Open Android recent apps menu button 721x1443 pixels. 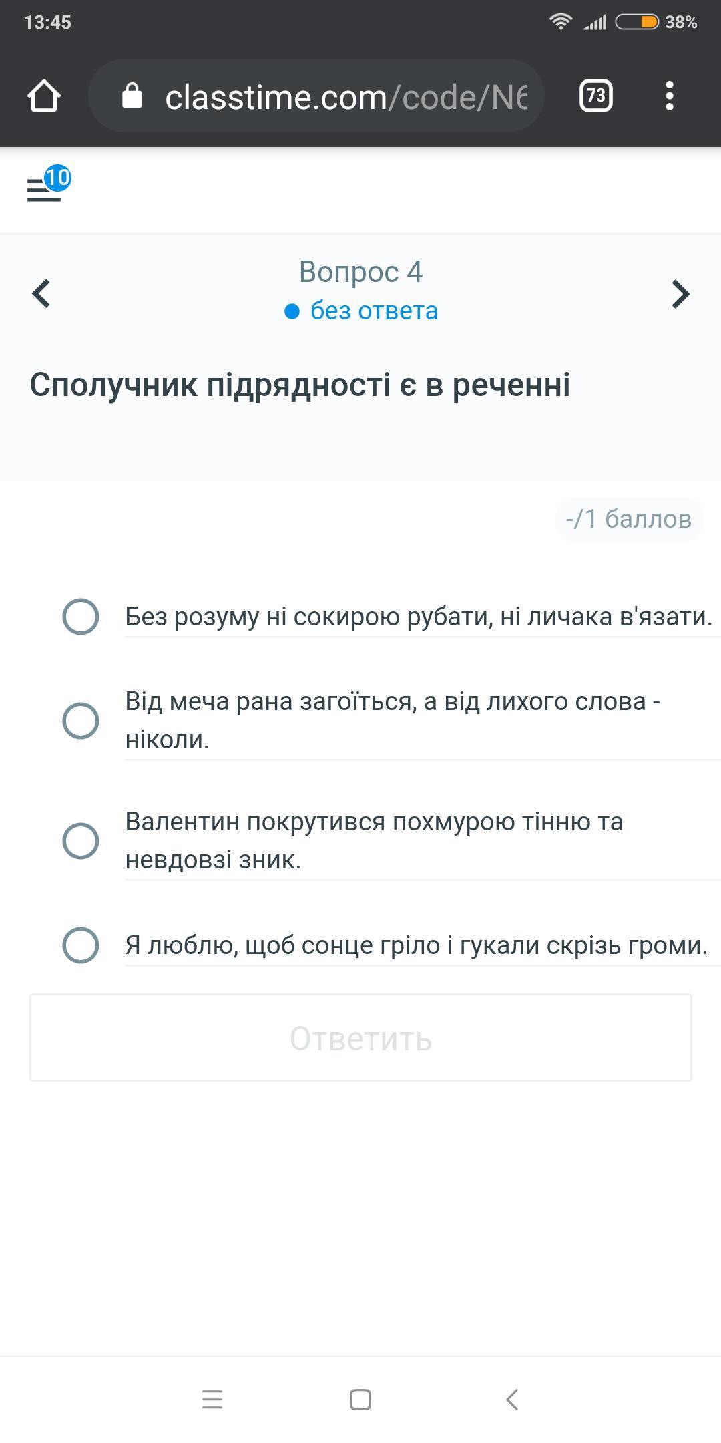point(212,1399)
